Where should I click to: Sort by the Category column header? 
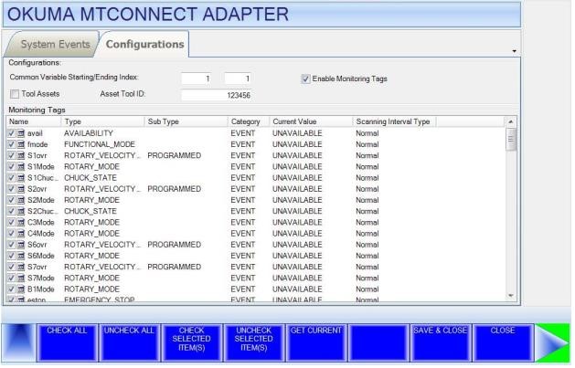tap(249, 122)
